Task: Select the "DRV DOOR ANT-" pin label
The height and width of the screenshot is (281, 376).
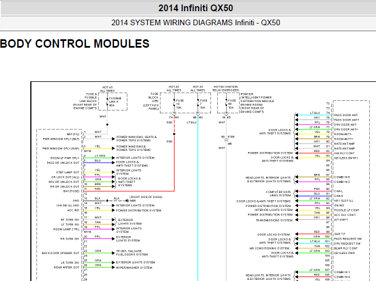Action: pos(346,125)
